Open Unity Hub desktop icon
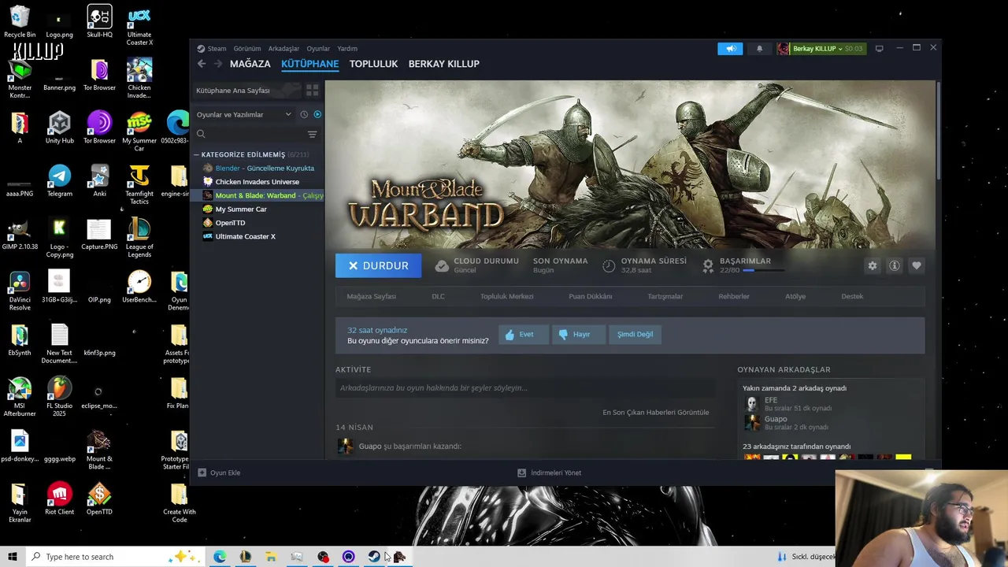This screenshot has width=1008, height=567. tap(59, 128)
